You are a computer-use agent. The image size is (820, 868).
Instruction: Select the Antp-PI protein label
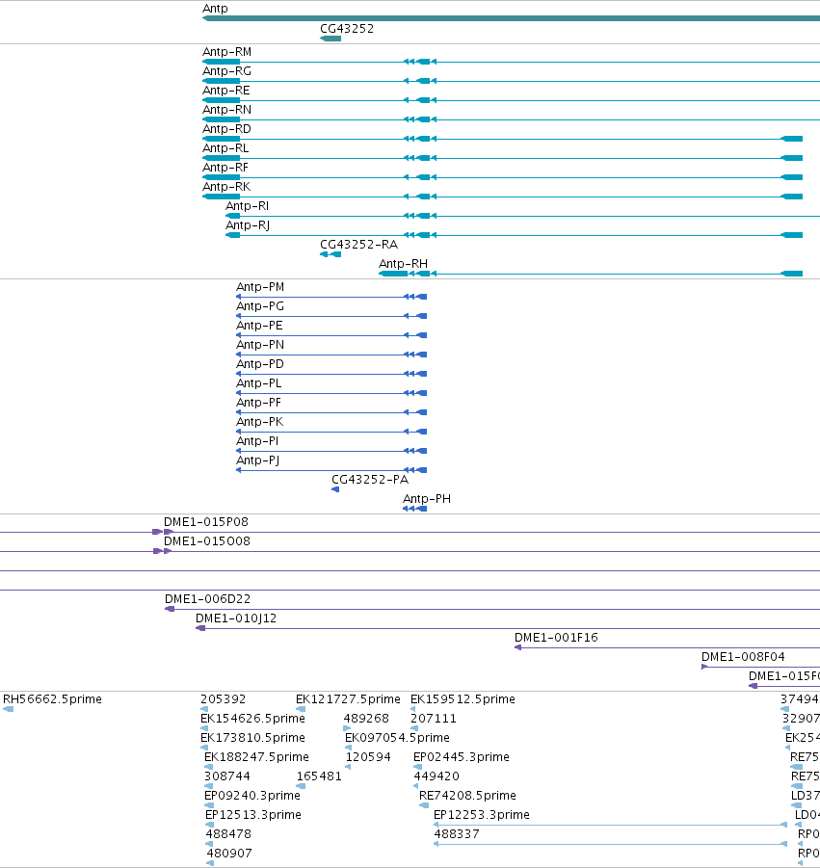tap(257, 441)
